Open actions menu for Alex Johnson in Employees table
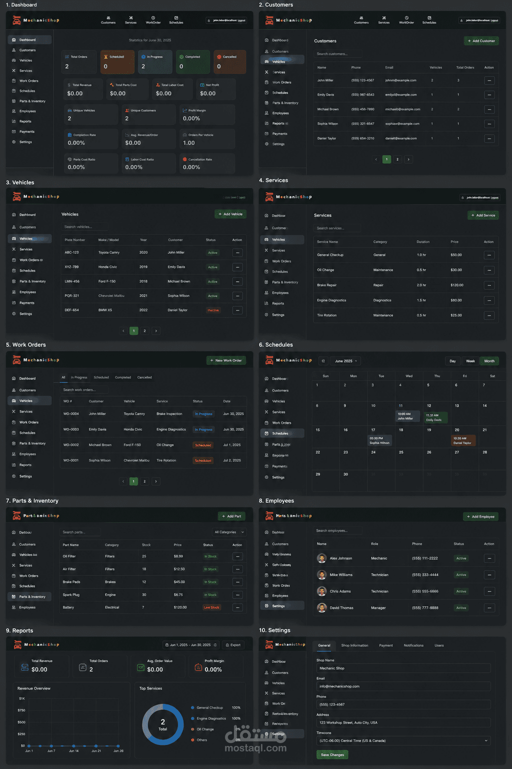Viewport: 512px width, 769px height. [x=489, y=558]
